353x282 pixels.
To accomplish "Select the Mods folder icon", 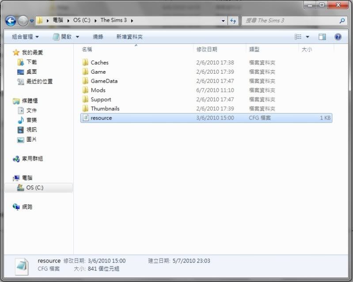I will tap(86, 90).
